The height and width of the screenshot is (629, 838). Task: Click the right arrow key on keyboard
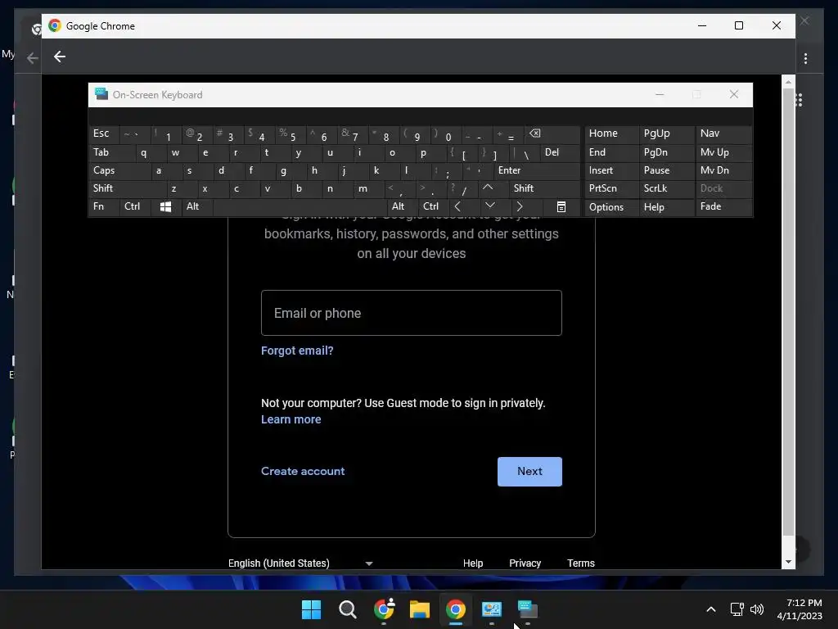point(520,206)
